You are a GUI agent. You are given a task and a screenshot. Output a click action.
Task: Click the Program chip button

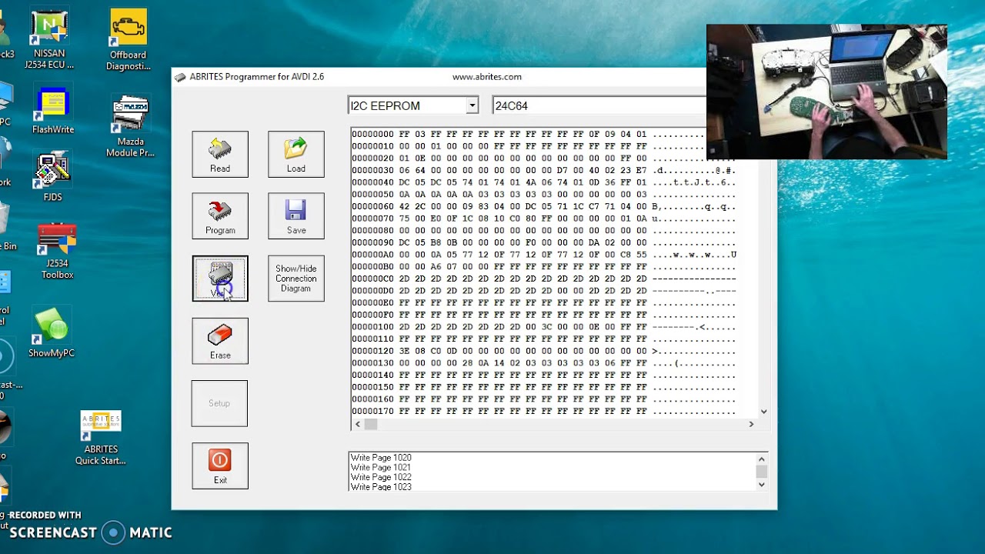pos(220,216)
